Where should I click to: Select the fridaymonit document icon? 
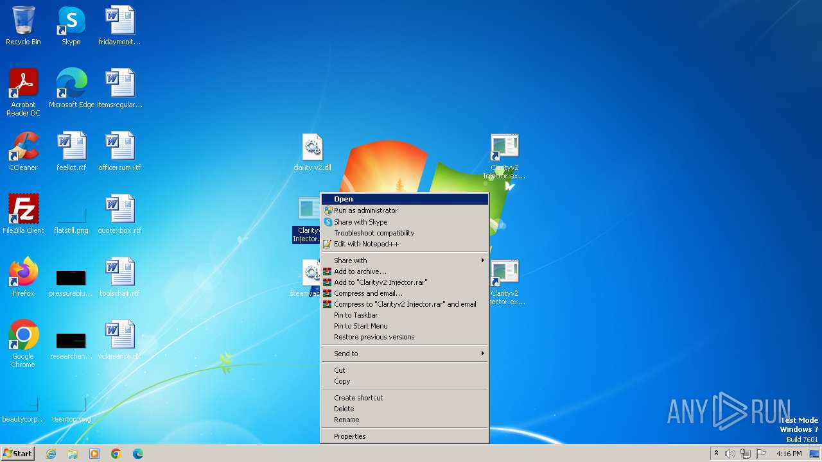[119, 26]
